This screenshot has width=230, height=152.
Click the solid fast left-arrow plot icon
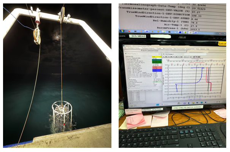point(166,57)
